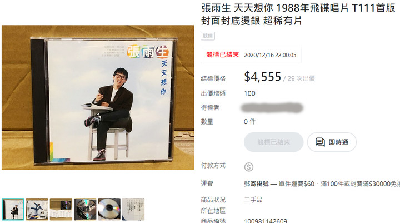Click the dollar coin payment method icon
Viewport: 400px width, 223px height.
(x=249, y=167)
